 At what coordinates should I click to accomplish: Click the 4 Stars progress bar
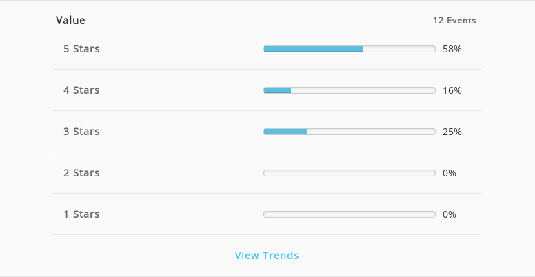(x=350, y=90)
